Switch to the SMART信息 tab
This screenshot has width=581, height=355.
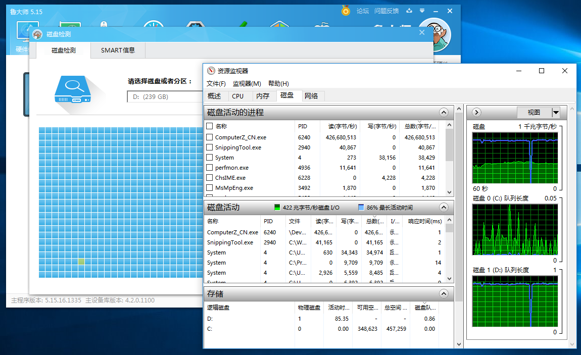pyautogui.click(x=118, y=50)
